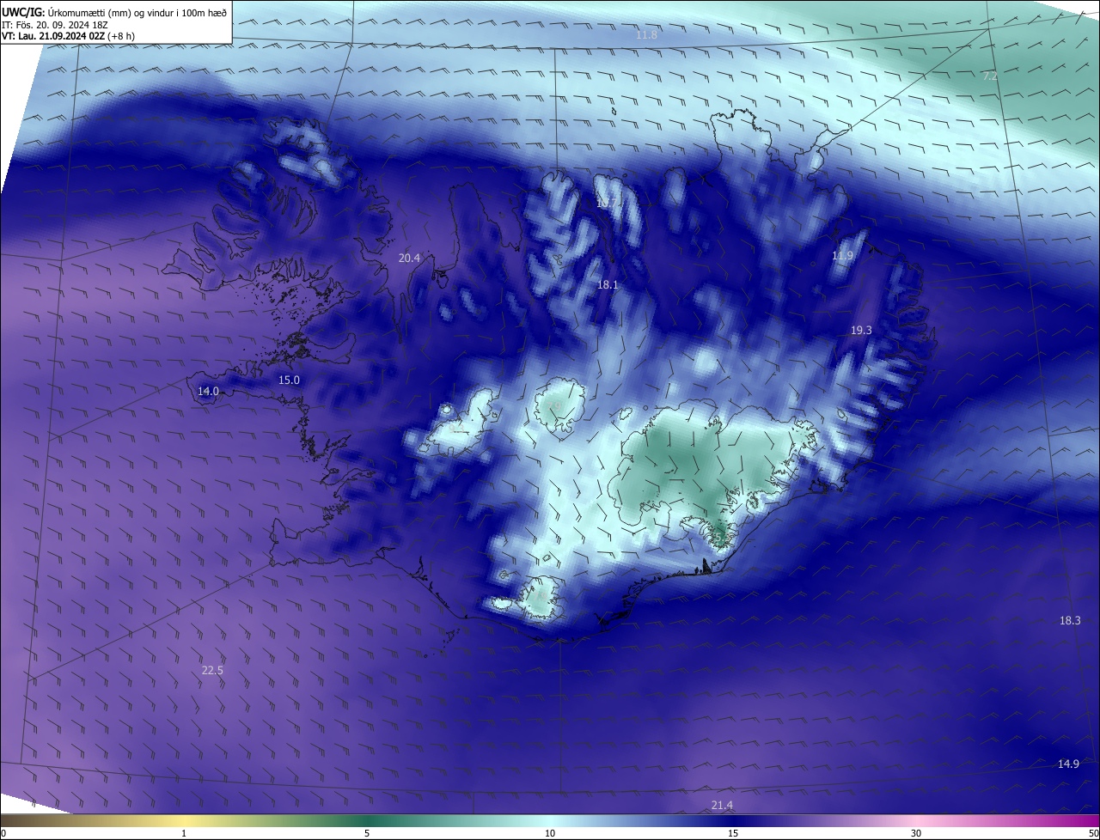Screen dimensions: 1100x840
Task: Click the colorbar tick label '0'
Action: coord(3,833)
